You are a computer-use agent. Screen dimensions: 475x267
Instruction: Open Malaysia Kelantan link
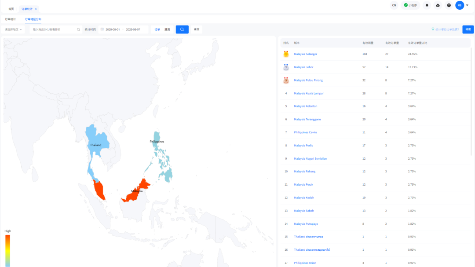[305, 106]
